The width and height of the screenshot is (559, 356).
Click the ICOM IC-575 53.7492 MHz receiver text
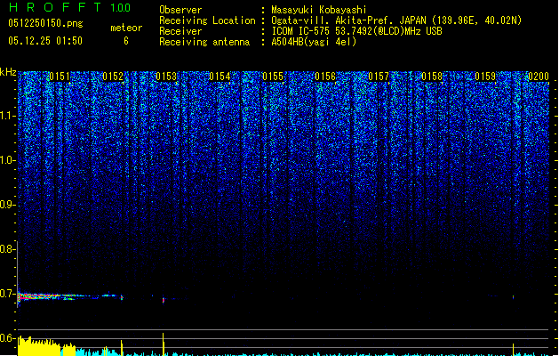point(356,31)
